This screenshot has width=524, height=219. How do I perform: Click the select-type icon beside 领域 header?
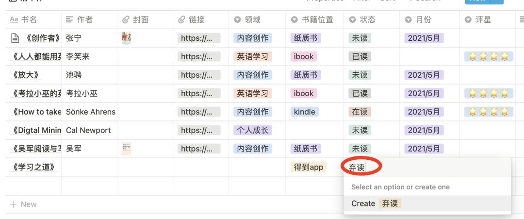[x=237, y=20]
